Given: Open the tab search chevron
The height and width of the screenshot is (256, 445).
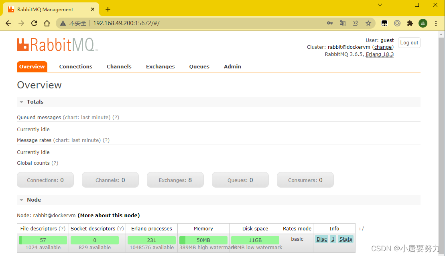Looking at the screenshot, I should (x=380, y=5).
